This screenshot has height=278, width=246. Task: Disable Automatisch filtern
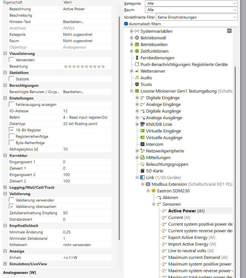coord(126,24)
